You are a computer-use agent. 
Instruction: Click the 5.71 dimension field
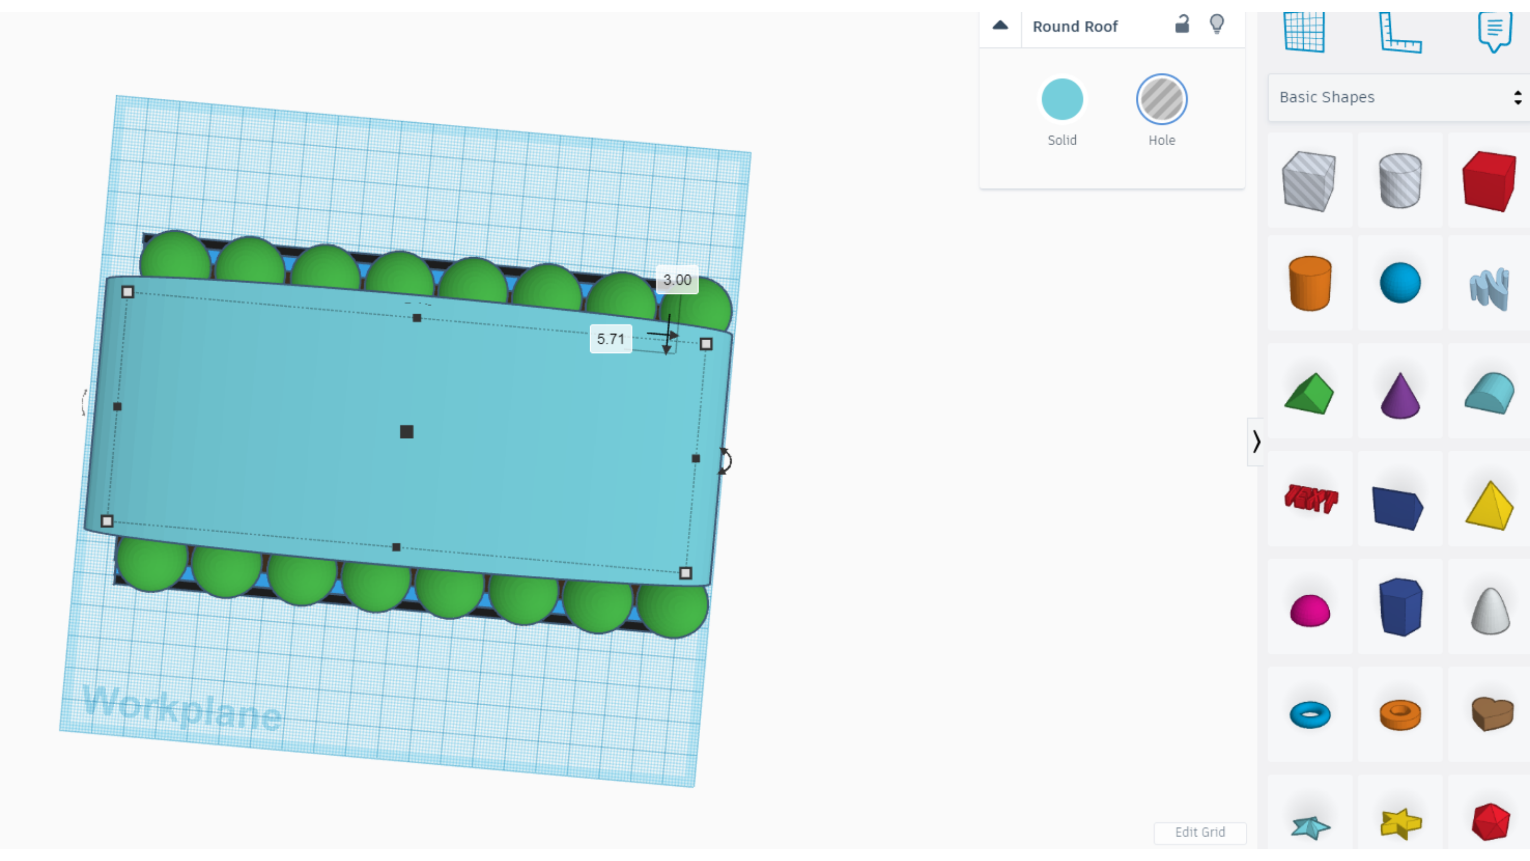point(610,339)
